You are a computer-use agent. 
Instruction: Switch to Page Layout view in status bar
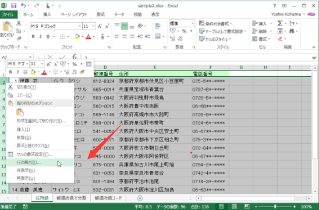[234, 207]
